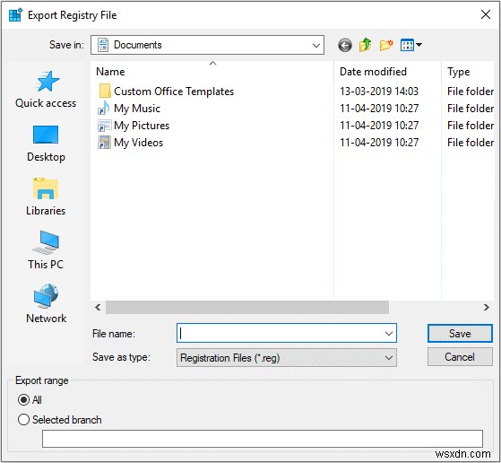
Task: Click the Registry Editor icon in title bar
Action: tap(15, 15)
